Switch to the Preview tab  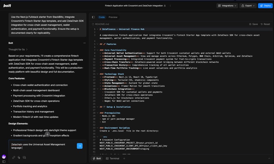point(113,17)
